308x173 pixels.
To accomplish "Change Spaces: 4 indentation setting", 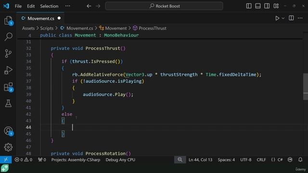I will (x=226, y=160).
